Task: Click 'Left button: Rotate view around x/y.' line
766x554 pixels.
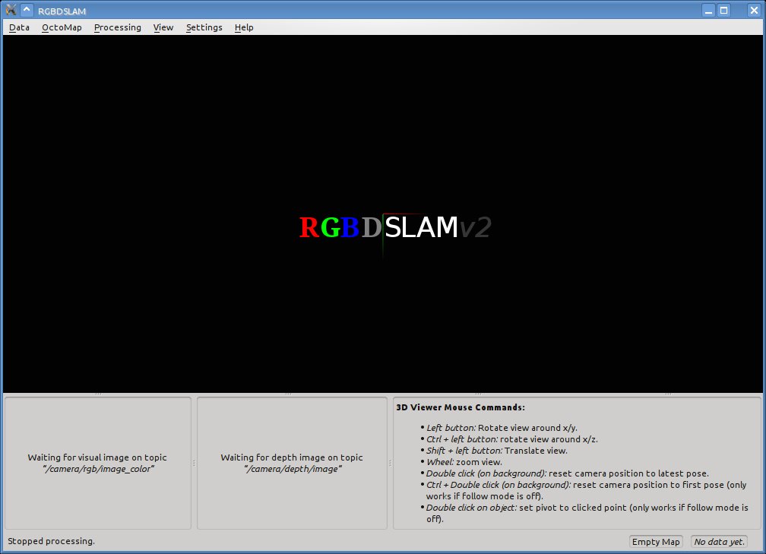Action: click(502, 428)
